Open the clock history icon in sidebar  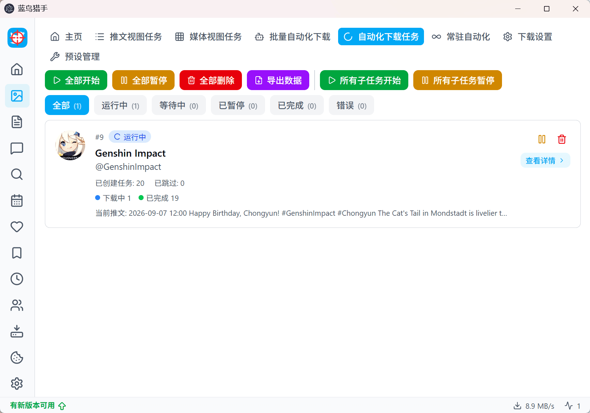tap(17, 279)
